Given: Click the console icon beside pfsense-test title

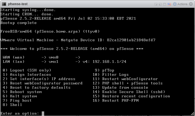Looking at the screenshot, I should [x=4, y=4].
